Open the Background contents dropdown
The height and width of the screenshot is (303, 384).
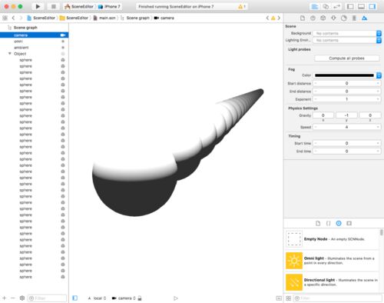(379, 33)
